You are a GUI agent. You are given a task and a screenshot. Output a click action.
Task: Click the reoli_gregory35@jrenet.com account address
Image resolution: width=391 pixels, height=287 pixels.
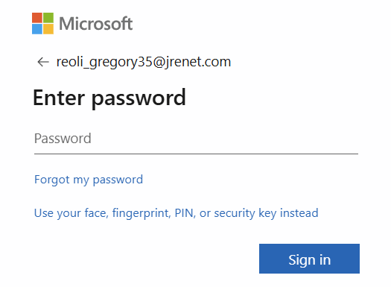tap(144, 62)
